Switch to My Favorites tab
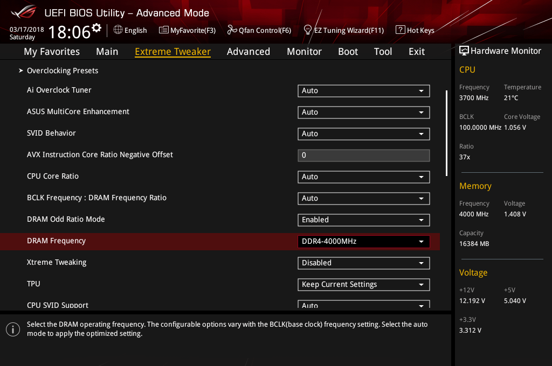 coord(52,52)
